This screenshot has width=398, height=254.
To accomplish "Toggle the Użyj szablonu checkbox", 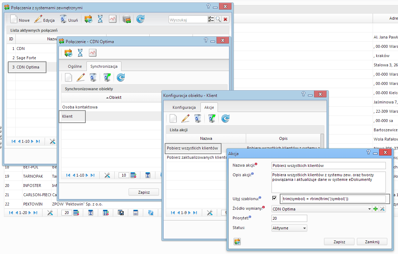I will click(274, 198).
